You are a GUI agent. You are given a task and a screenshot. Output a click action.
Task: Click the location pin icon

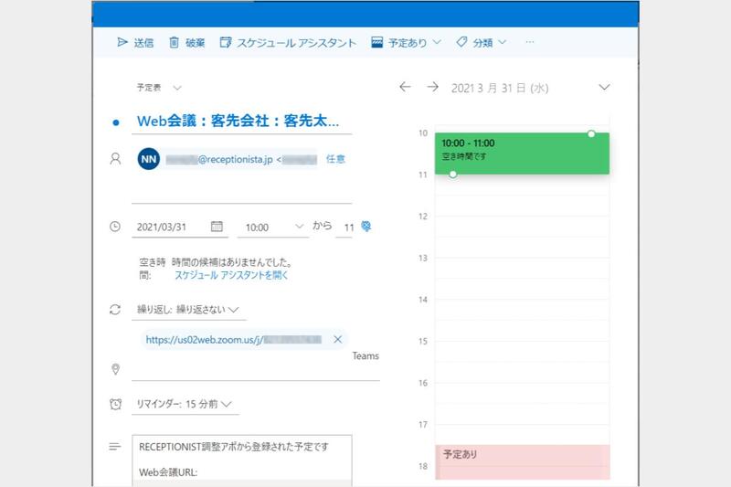[x=116, y=369]
